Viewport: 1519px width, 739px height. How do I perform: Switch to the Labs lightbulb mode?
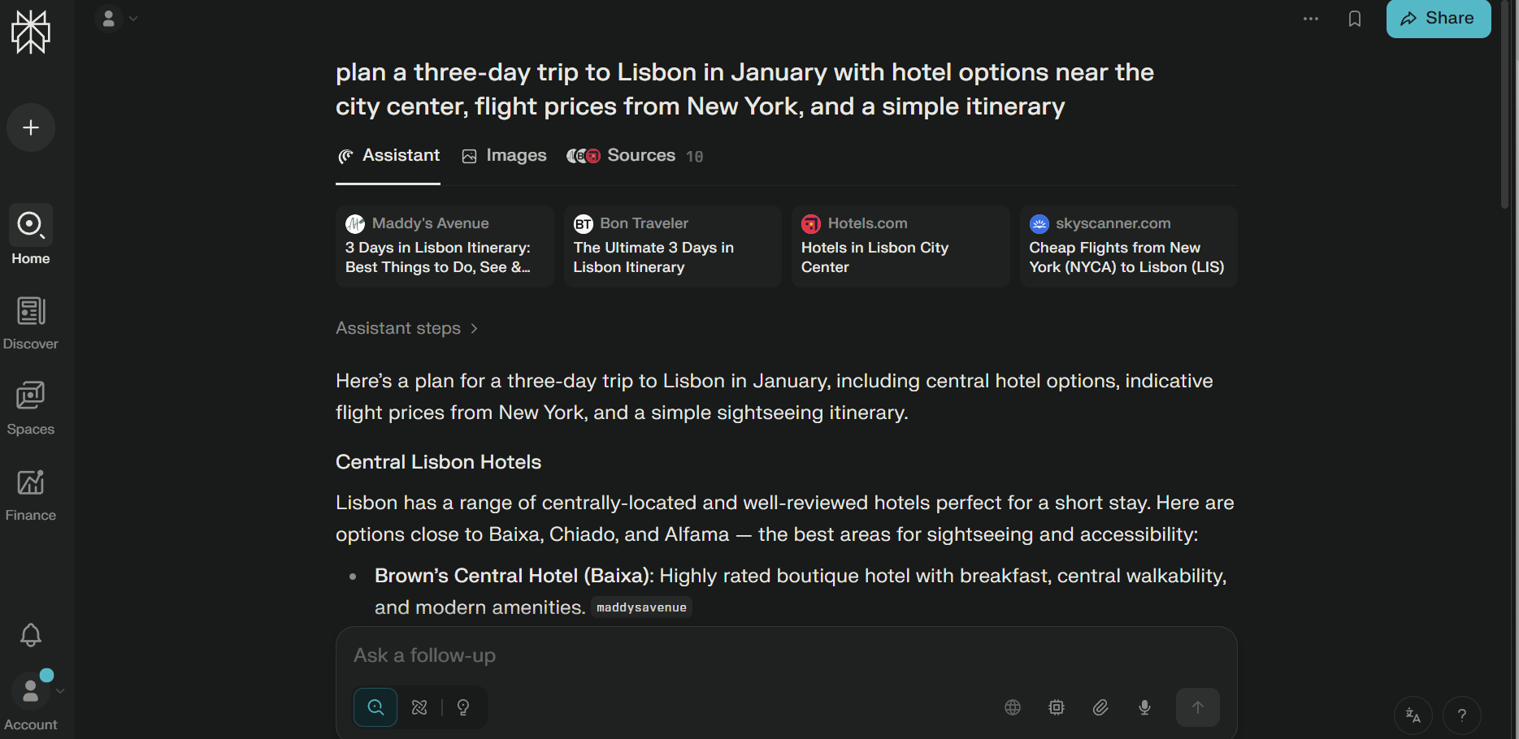tap(463, 707)
